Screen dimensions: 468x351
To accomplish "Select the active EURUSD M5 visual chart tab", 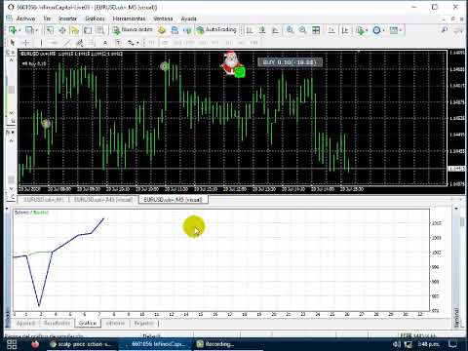I will click(x=174, y=200).
